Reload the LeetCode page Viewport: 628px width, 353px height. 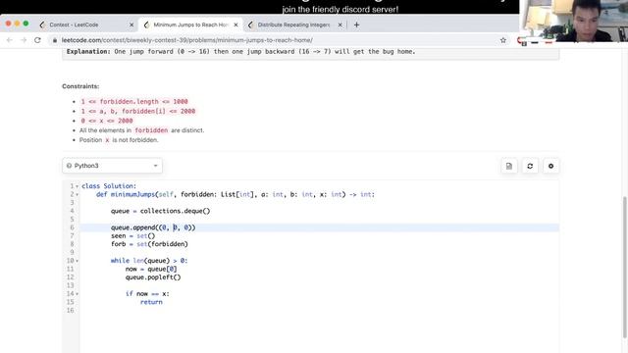point(37,40)
